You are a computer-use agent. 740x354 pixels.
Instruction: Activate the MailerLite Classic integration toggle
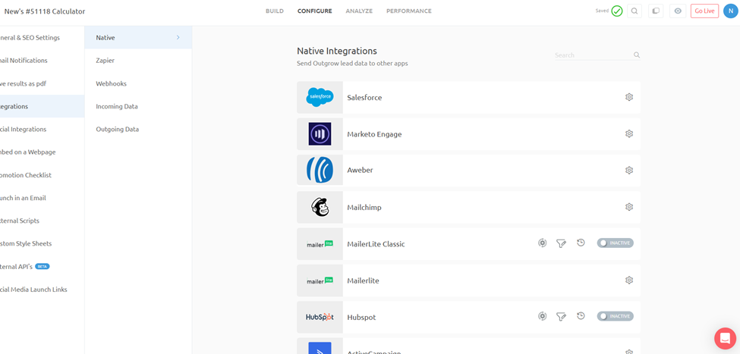point(615,243)
